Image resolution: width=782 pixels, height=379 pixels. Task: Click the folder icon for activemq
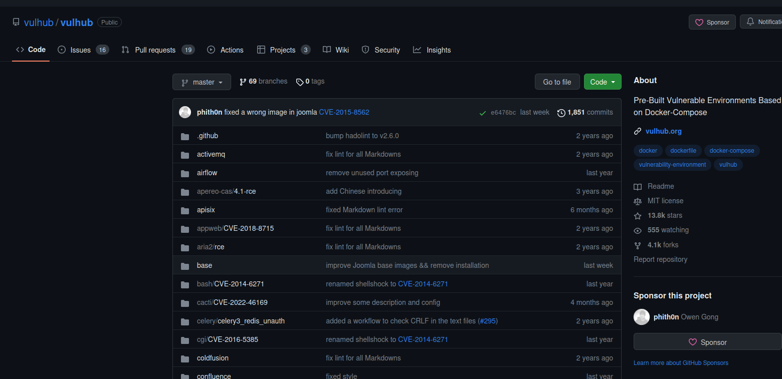185,155
